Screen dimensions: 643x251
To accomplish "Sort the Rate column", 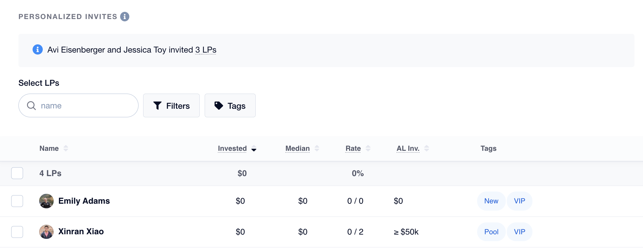I will [368, 148].
